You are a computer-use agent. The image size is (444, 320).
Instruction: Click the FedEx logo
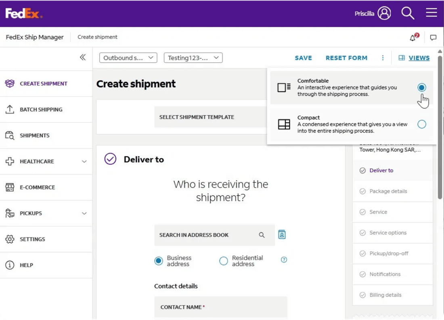pyautogui.click(x=24, y=13)
